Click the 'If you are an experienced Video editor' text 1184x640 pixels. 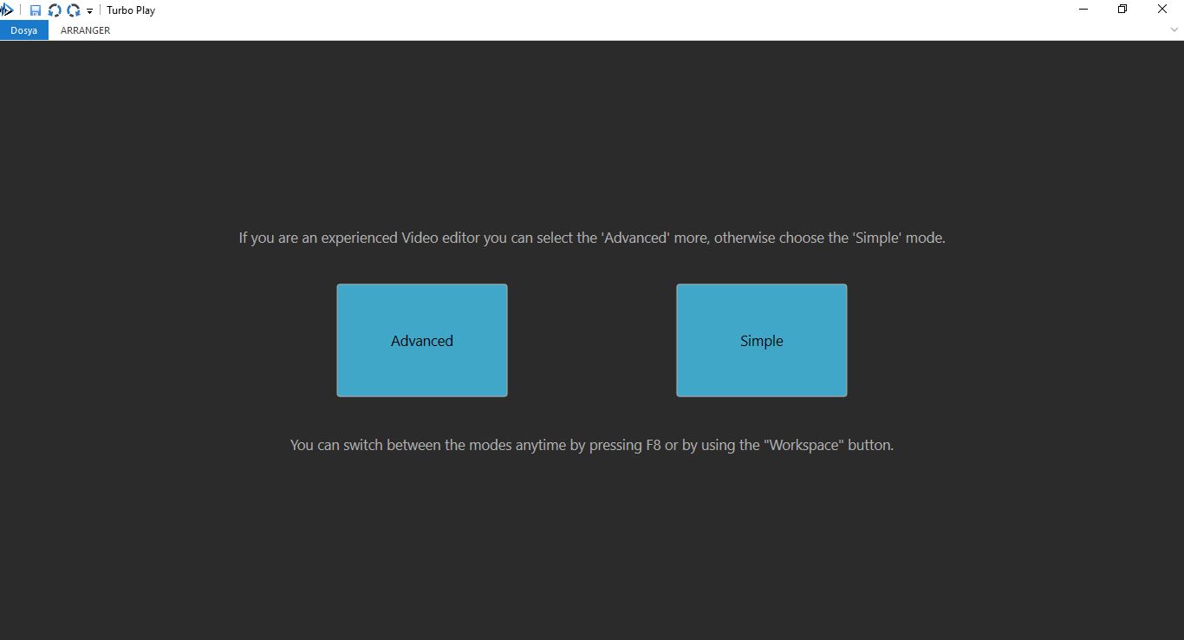(592, 238)
